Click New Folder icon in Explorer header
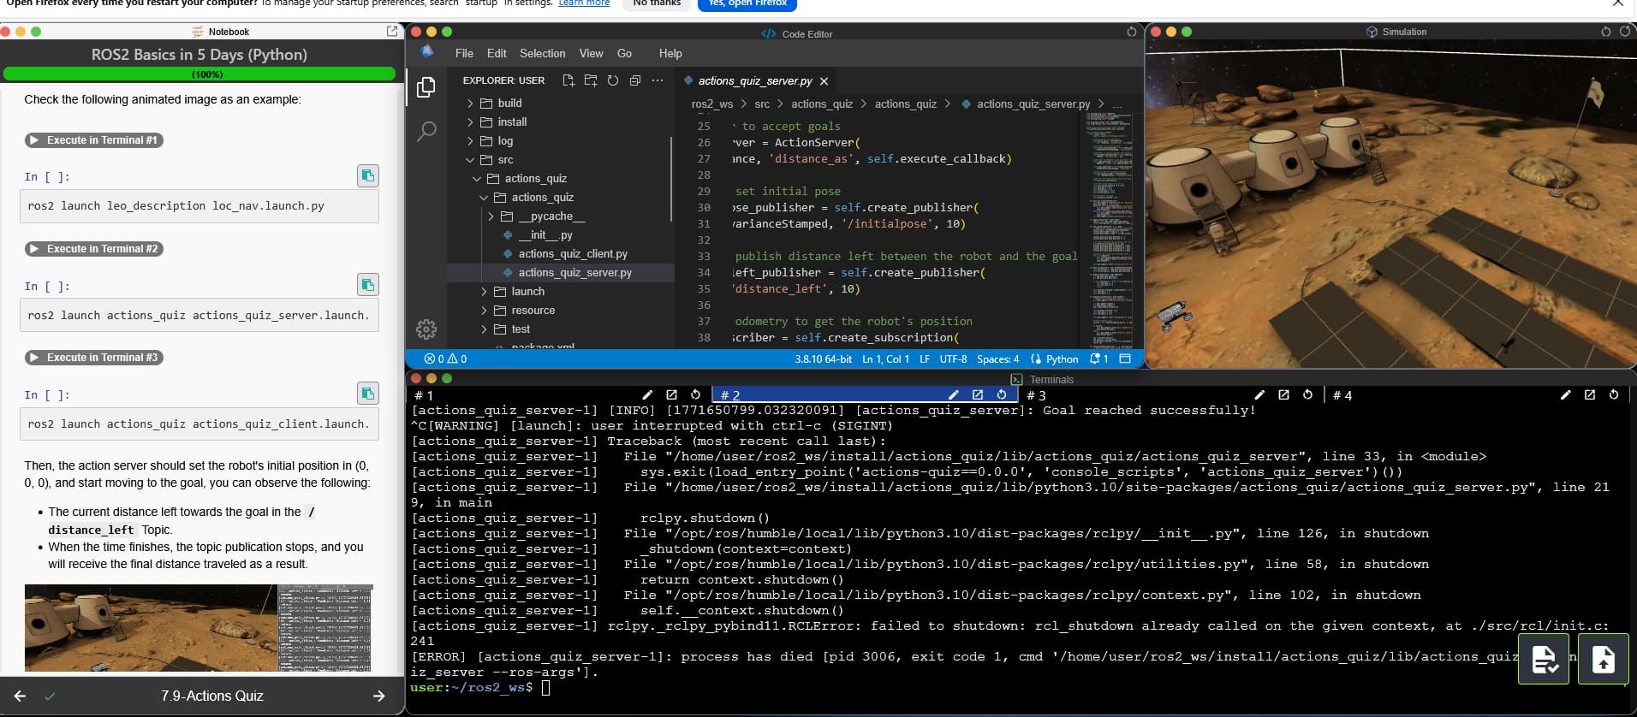The height and width of the screenshot is (717, 1637). pos(591,80)
